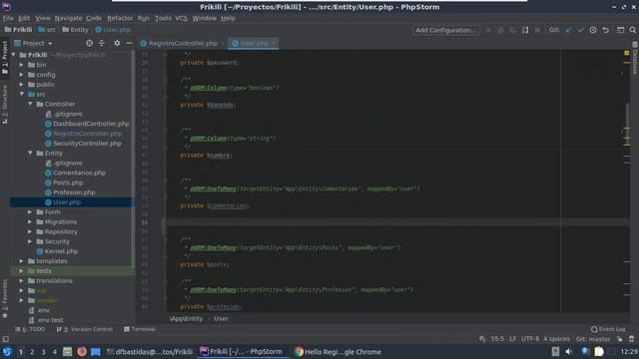The width and height of the screenshot is (639, 359).
Task: Switch to Chrome window in taskbar
Action: point(337,352)
